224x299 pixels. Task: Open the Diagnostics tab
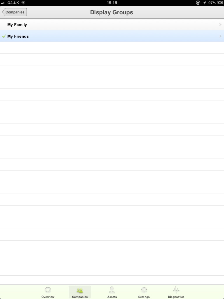(x=176, y=292)
